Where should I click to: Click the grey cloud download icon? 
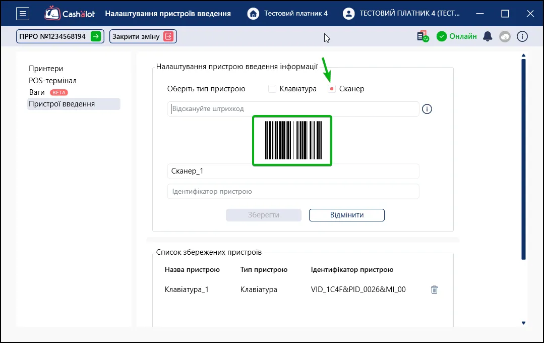505,36
